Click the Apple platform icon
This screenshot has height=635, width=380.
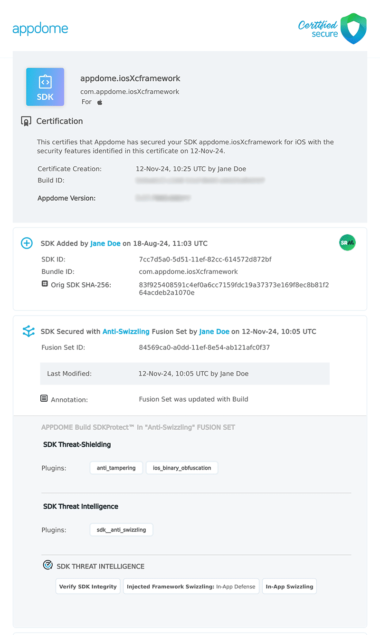tap(100, 102)
